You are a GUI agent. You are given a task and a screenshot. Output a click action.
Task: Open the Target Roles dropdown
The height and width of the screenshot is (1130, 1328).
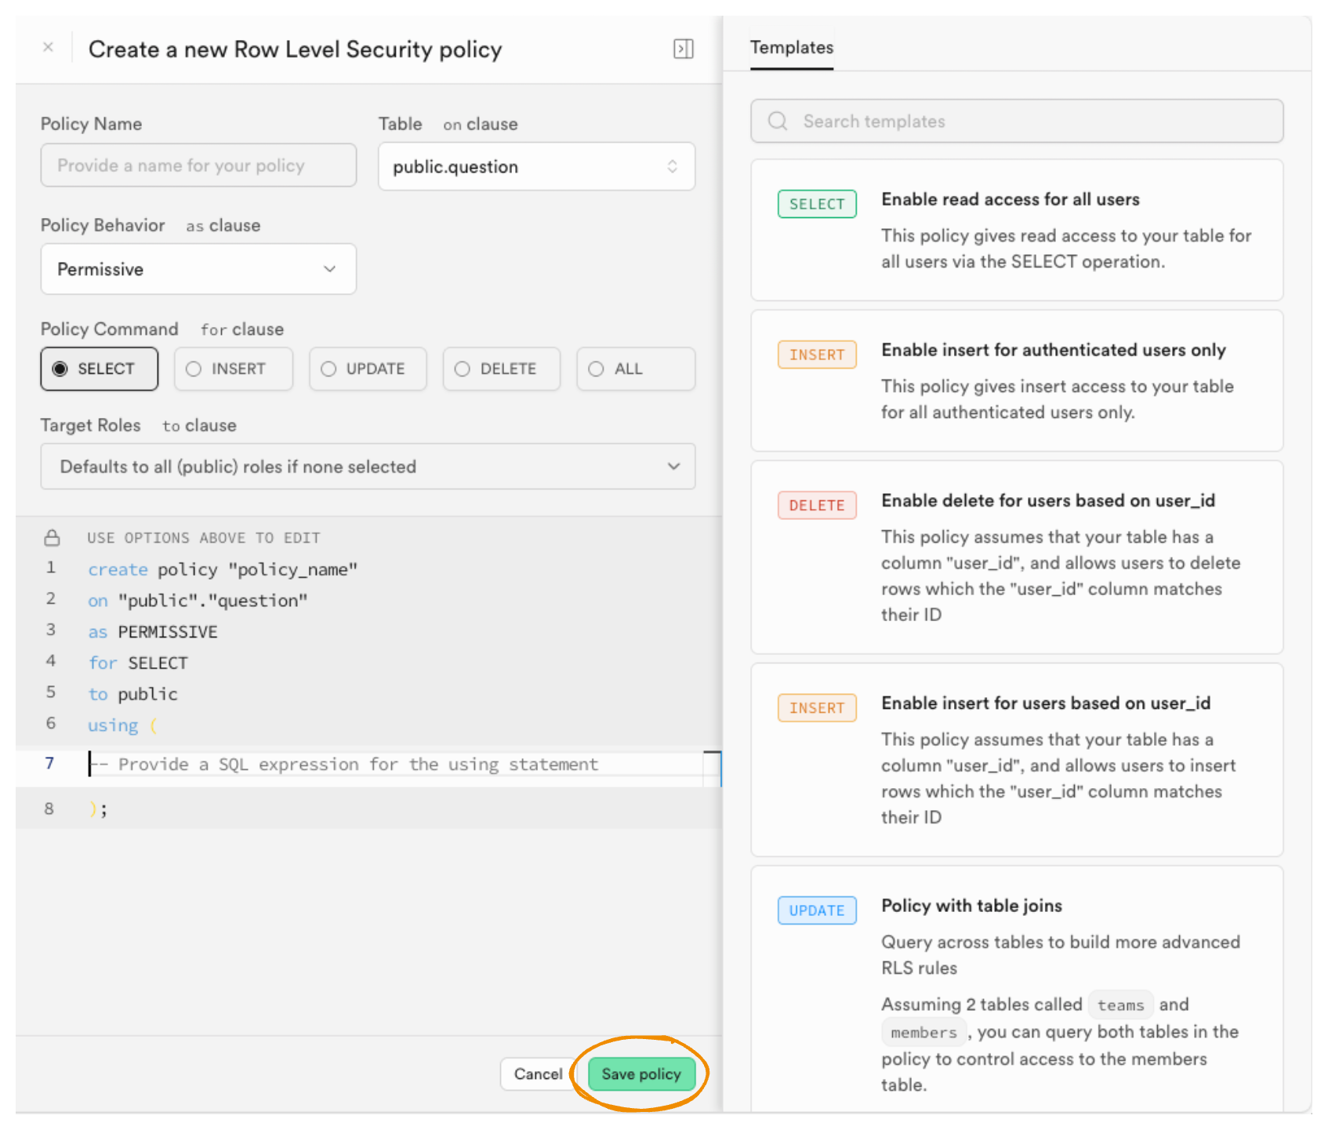pyautogui.click(x=368, y=467)
